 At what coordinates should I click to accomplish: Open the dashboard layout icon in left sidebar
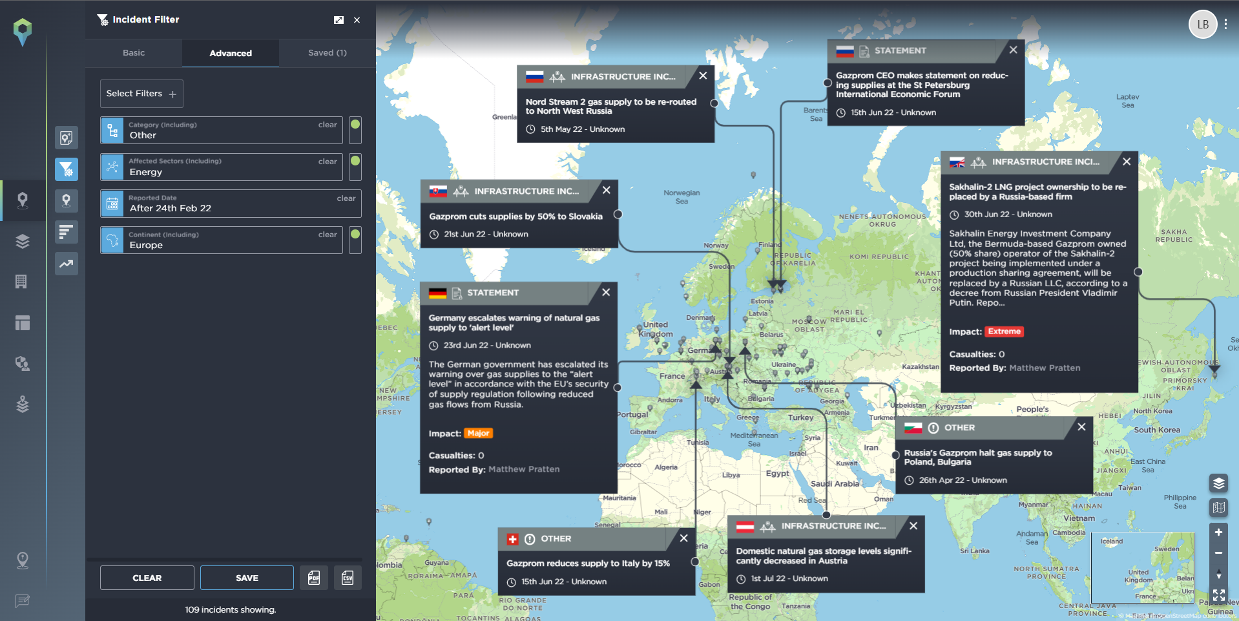[x=23, y=322]
